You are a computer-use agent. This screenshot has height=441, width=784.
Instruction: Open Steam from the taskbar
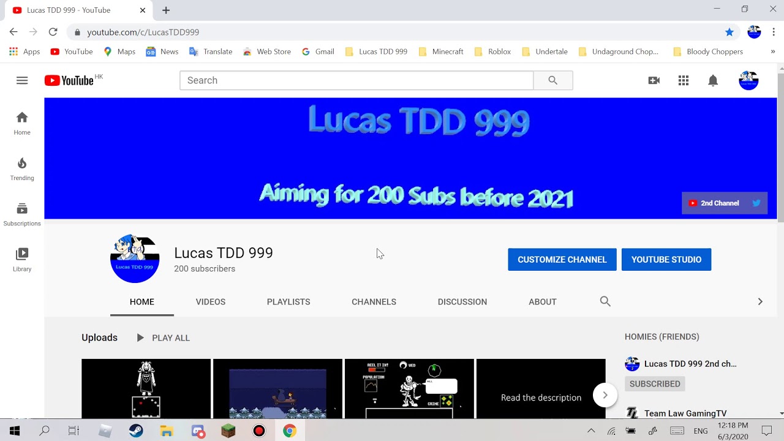[x=136, y=431]
